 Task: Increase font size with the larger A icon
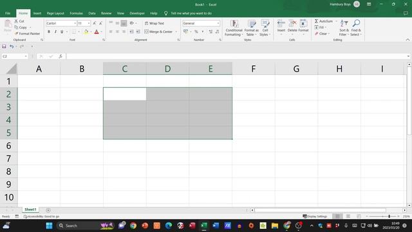tap(95, 23)
